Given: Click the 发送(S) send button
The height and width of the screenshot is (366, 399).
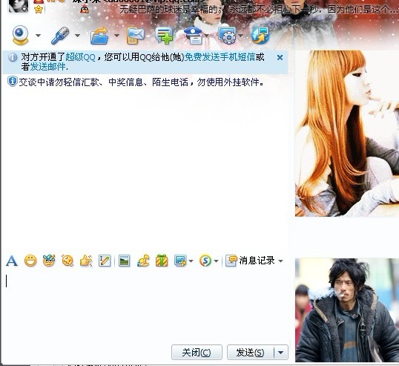Looking at the screenshot, I should 251,353.
